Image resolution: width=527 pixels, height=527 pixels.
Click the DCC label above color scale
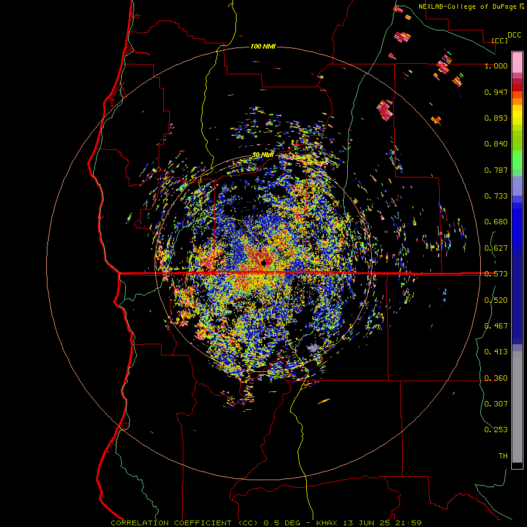(514, 35)
